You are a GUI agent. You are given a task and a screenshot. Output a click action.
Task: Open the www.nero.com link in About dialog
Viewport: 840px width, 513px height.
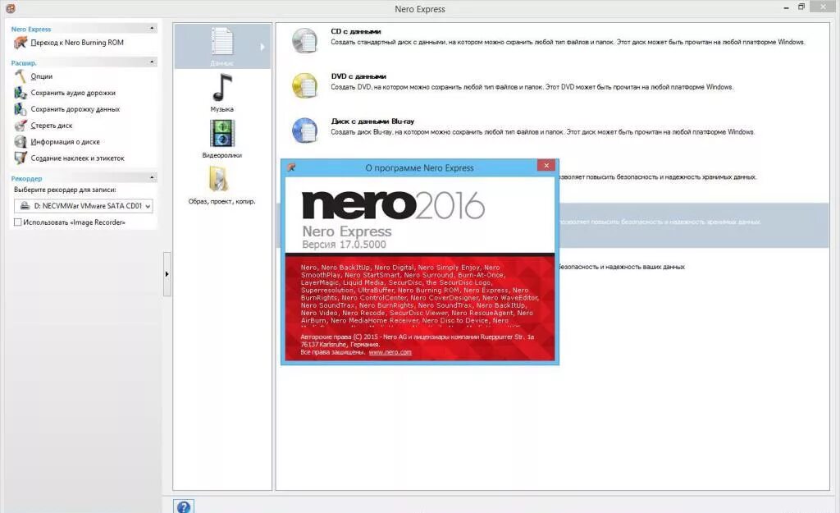pyautogui.click(x=390, y=352)
